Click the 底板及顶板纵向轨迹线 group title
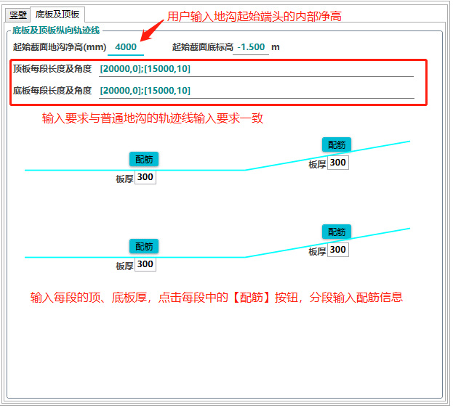This screenshot has height=408, width=453. point(56,30)
